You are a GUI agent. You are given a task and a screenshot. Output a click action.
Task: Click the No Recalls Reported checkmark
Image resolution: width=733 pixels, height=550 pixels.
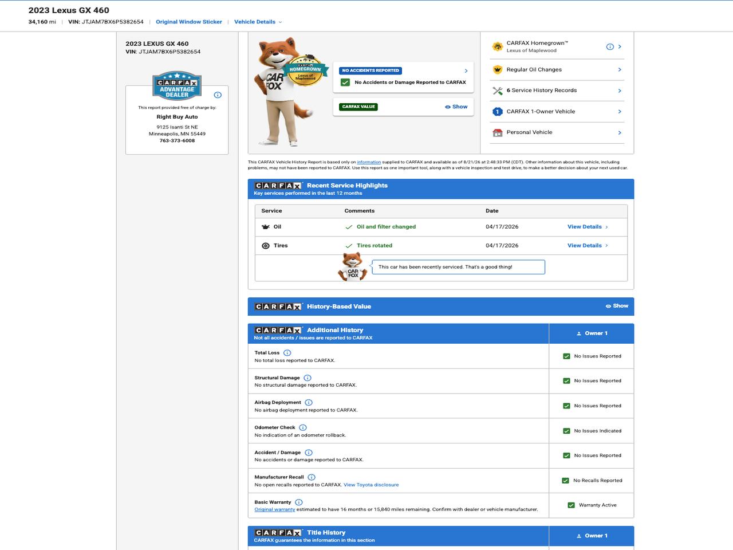[x=566, y=481]
